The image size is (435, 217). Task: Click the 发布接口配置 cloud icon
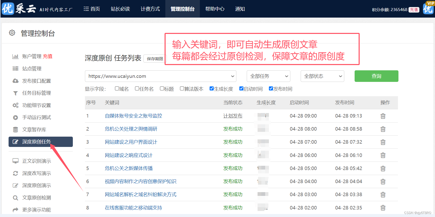pyautogui.click(x=15, y=81)
